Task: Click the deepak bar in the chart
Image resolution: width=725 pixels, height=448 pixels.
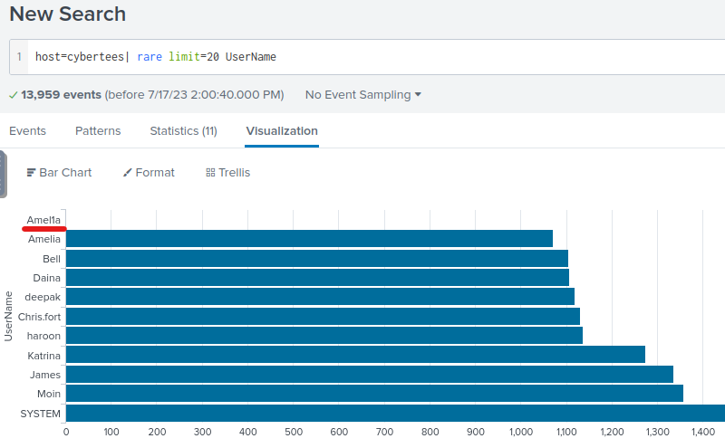Action: coord(320,297)
